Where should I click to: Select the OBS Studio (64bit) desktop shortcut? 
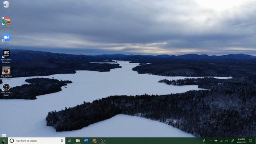coord(6,90)
